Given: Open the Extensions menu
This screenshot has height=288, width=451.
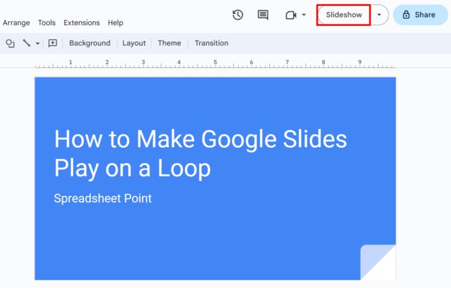Looking at the screenshot, I should [82, 23].
